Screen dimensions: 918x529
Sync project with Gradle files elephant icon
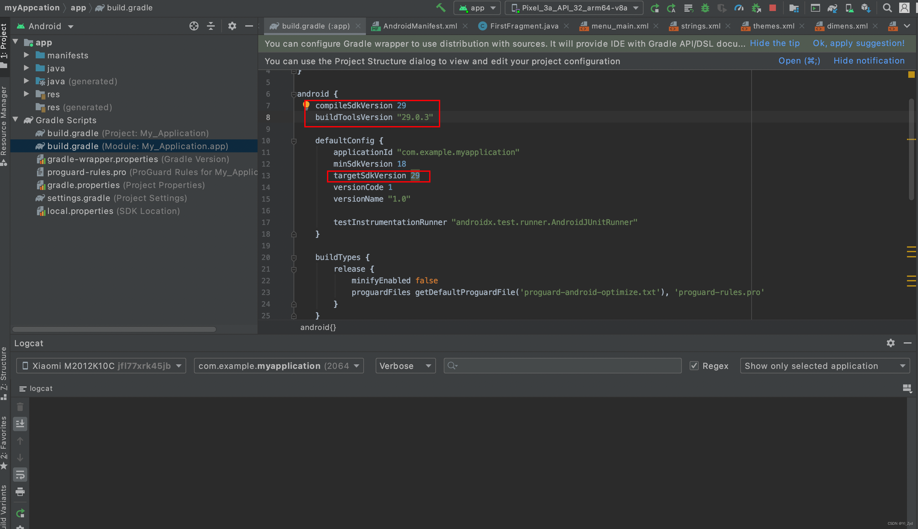(832, 8)
